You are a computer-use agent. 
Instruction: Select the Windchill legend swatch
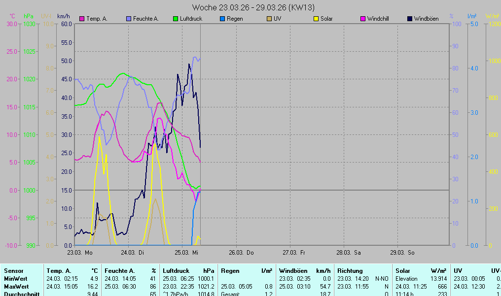click(x=362, y=19)
